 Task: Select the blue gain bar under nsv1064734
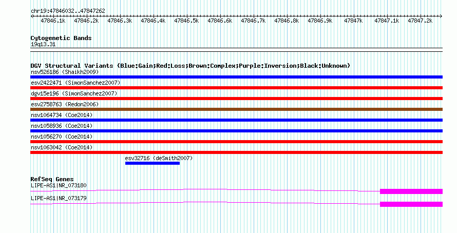pos(236,120)
